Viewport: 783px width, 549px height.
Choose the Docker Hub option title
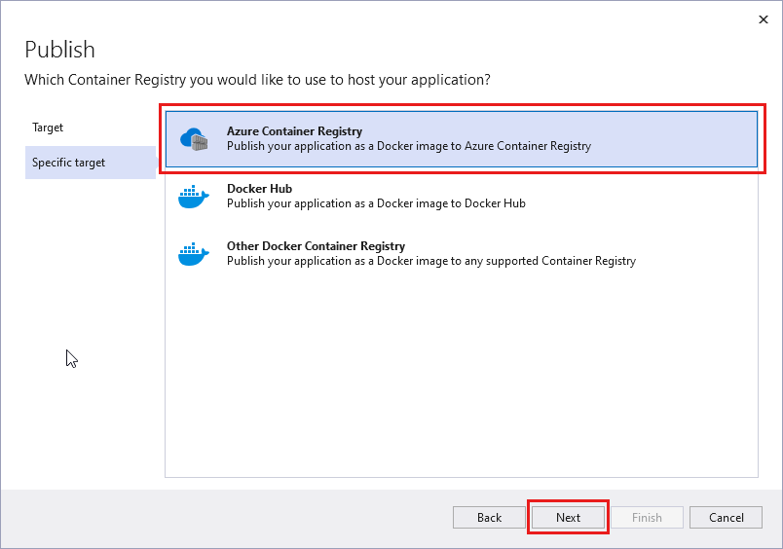(259, 189)
